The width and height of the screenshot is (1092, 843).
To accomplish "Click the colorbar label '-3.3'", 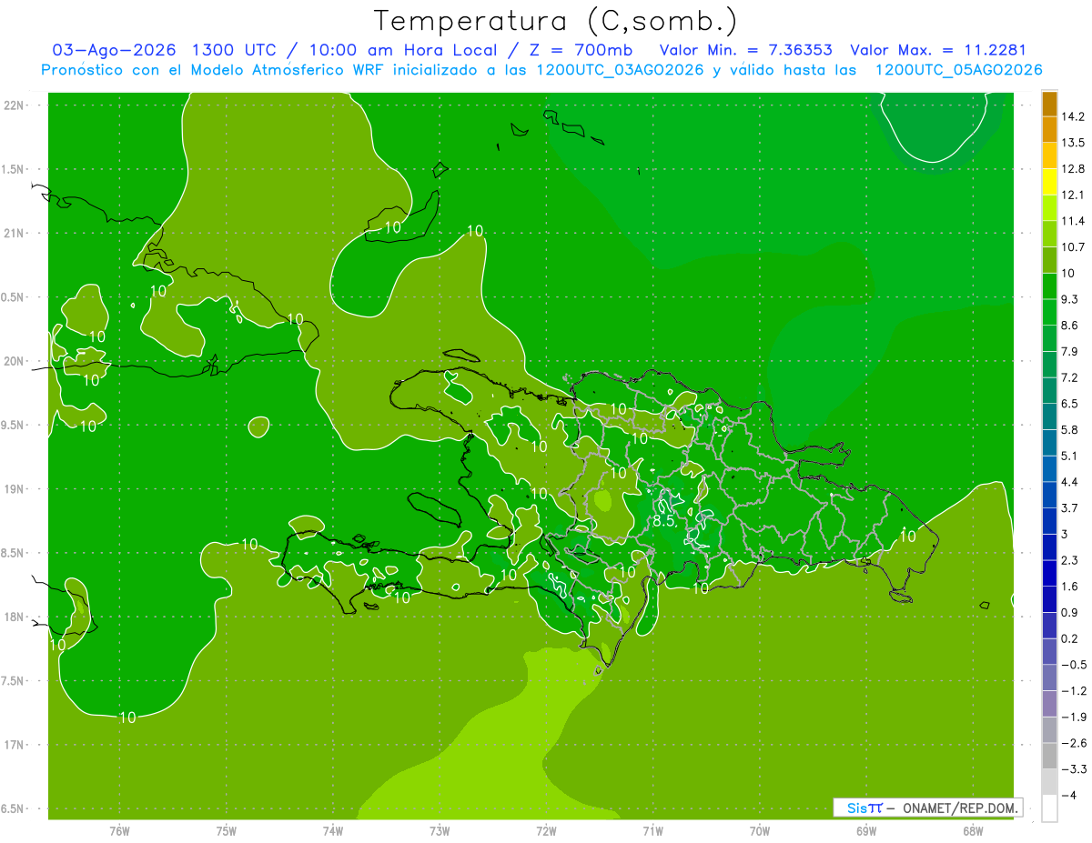I will point(1073,769).
